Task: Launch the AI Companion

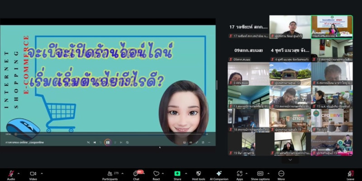Action: [x=219, y=174]
